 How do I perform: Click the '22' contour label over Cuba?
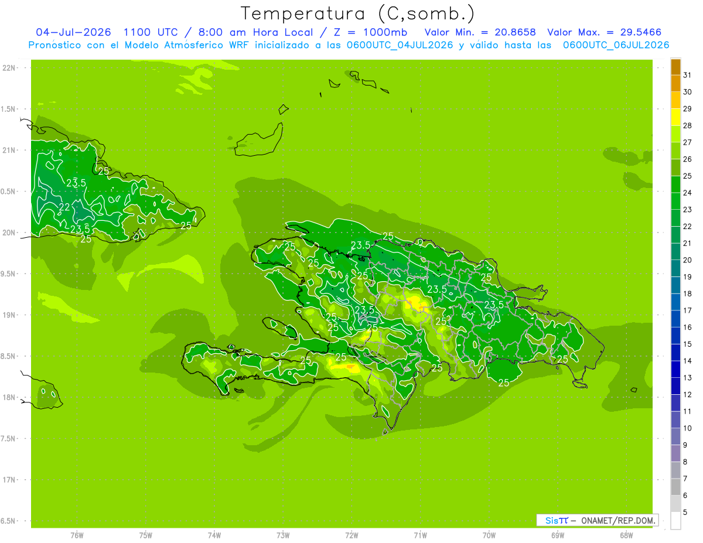(65, 207)
